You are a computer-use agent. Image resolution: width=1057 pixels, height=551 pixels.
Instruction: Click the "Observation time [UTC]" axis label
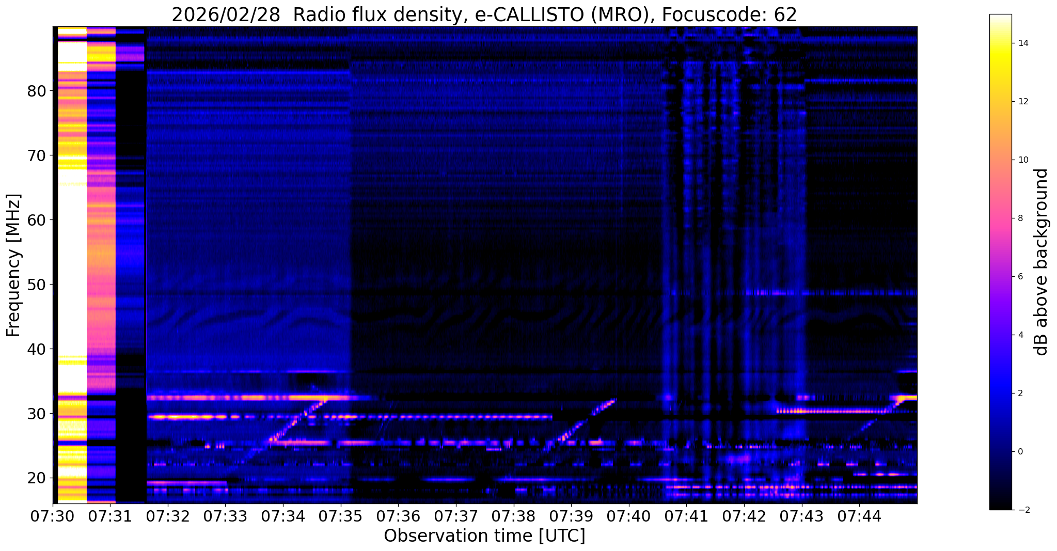tap(484, 536)
